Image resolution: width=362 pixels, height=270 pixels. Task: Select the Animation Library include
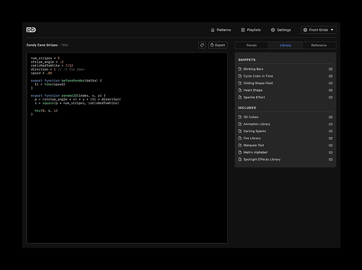285,124
